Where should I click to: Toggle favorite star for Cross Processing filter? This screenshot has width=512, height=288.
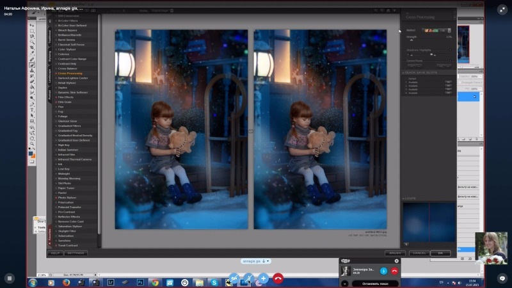(56, 74)
